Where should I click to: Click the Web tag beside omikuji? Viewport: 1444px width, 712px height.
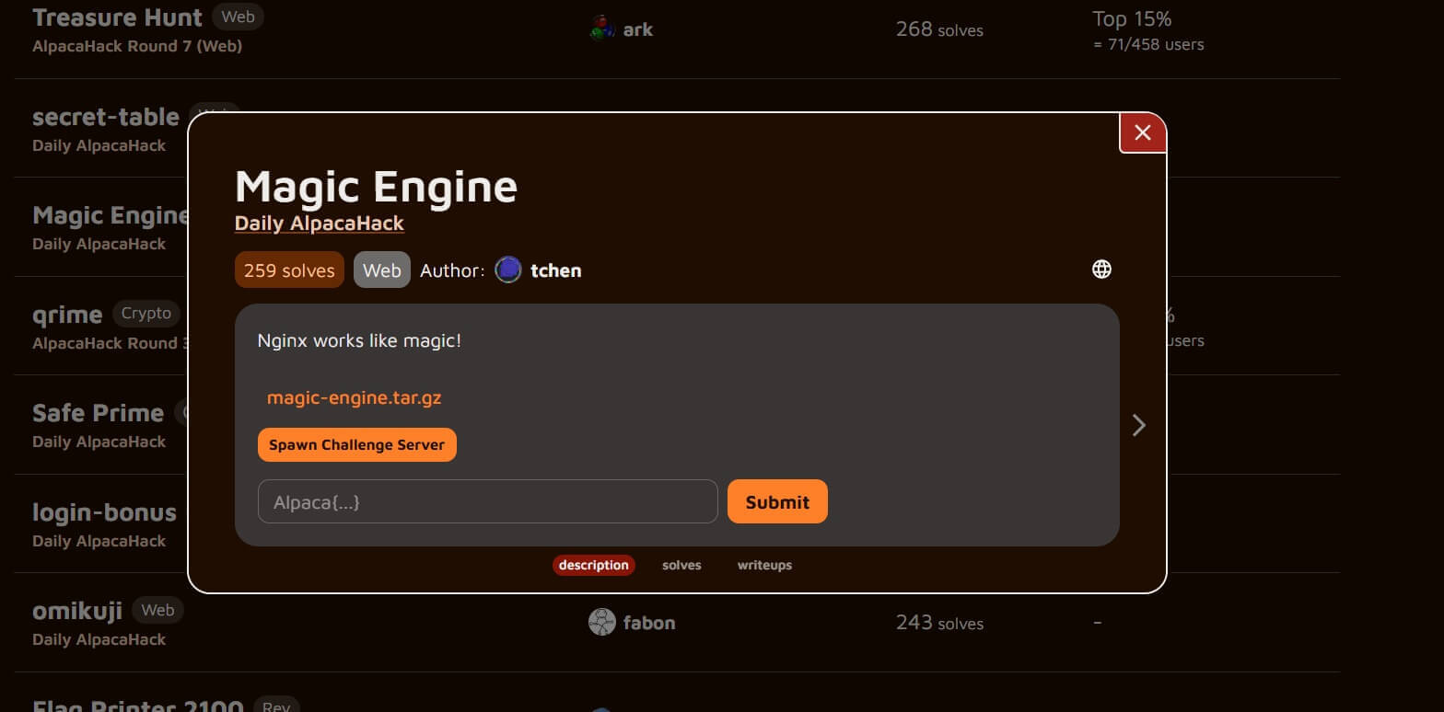157,610
